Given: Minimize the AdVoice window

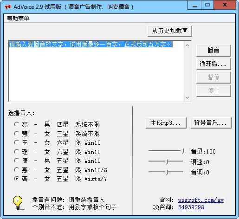Looking at the screenshot, I should tap(194, 5).
